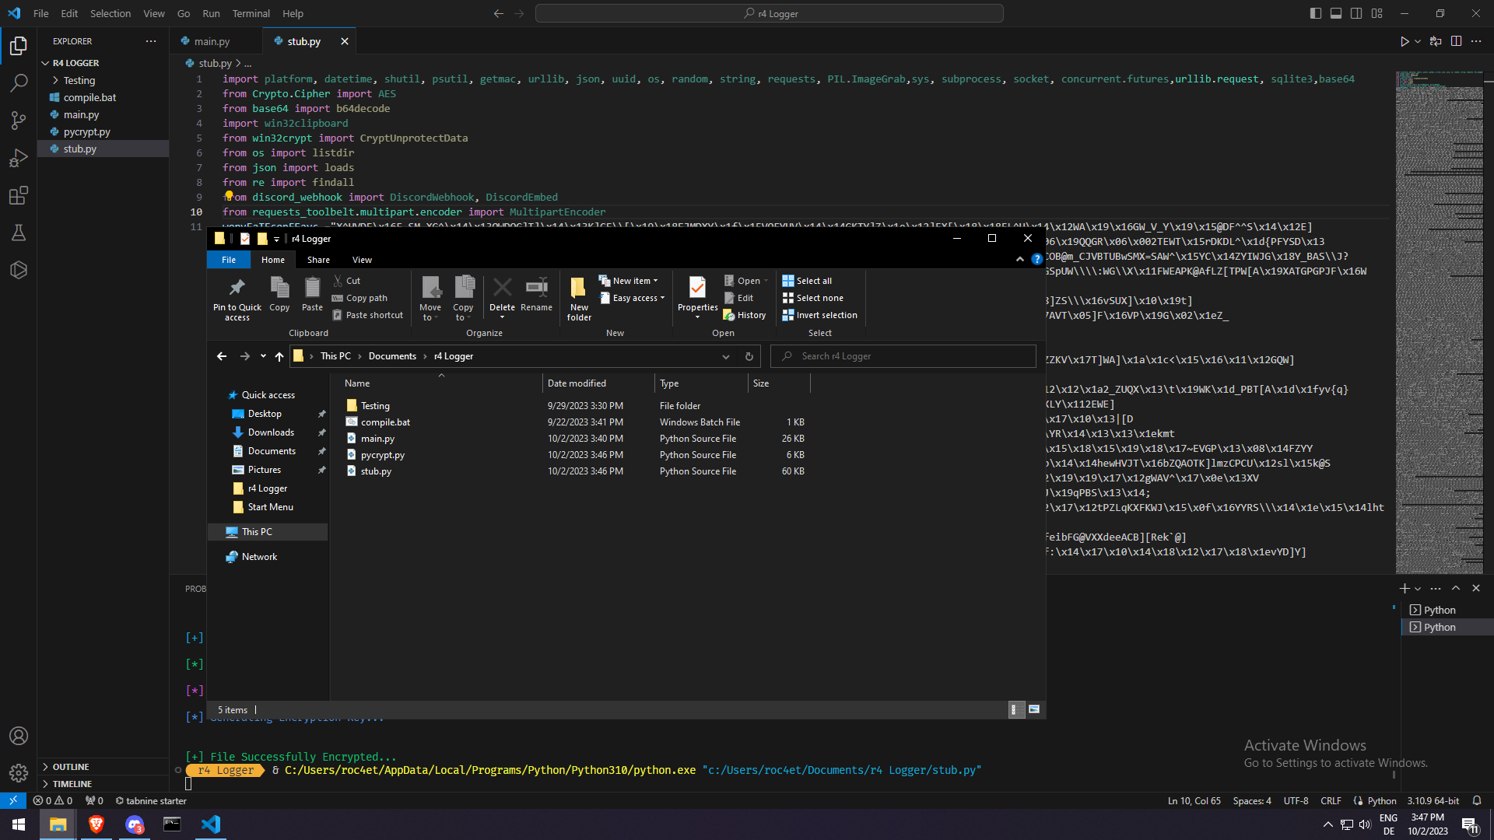
Task: Click Pin to Quick access in Explorer ribbon
Action: 237,299
